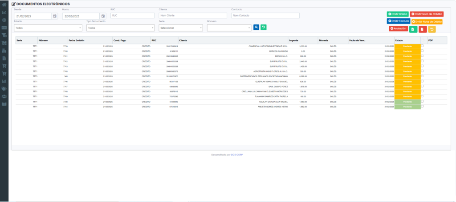Click the blue search magnifier button

[256, 27]
